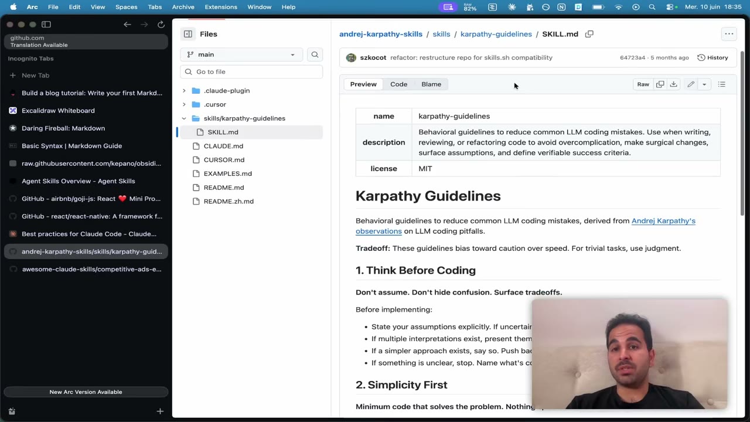Image resolution: width=750 pixels, height=422 pixels.
Task: Open the Tabs menu
Action: tap(155, 7)
